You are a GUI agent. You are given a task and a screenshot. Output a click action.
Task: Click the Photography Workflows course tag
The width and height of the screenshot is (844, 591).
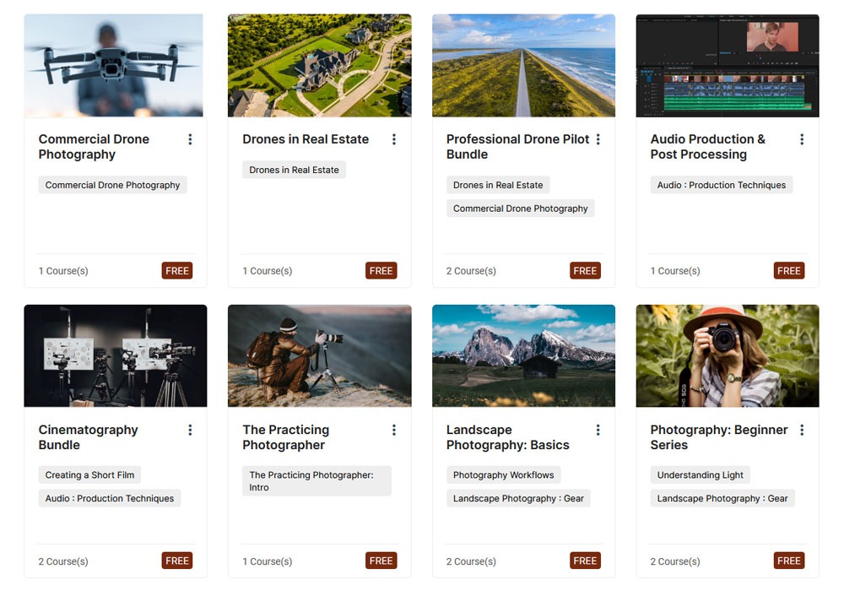[503, 475]
